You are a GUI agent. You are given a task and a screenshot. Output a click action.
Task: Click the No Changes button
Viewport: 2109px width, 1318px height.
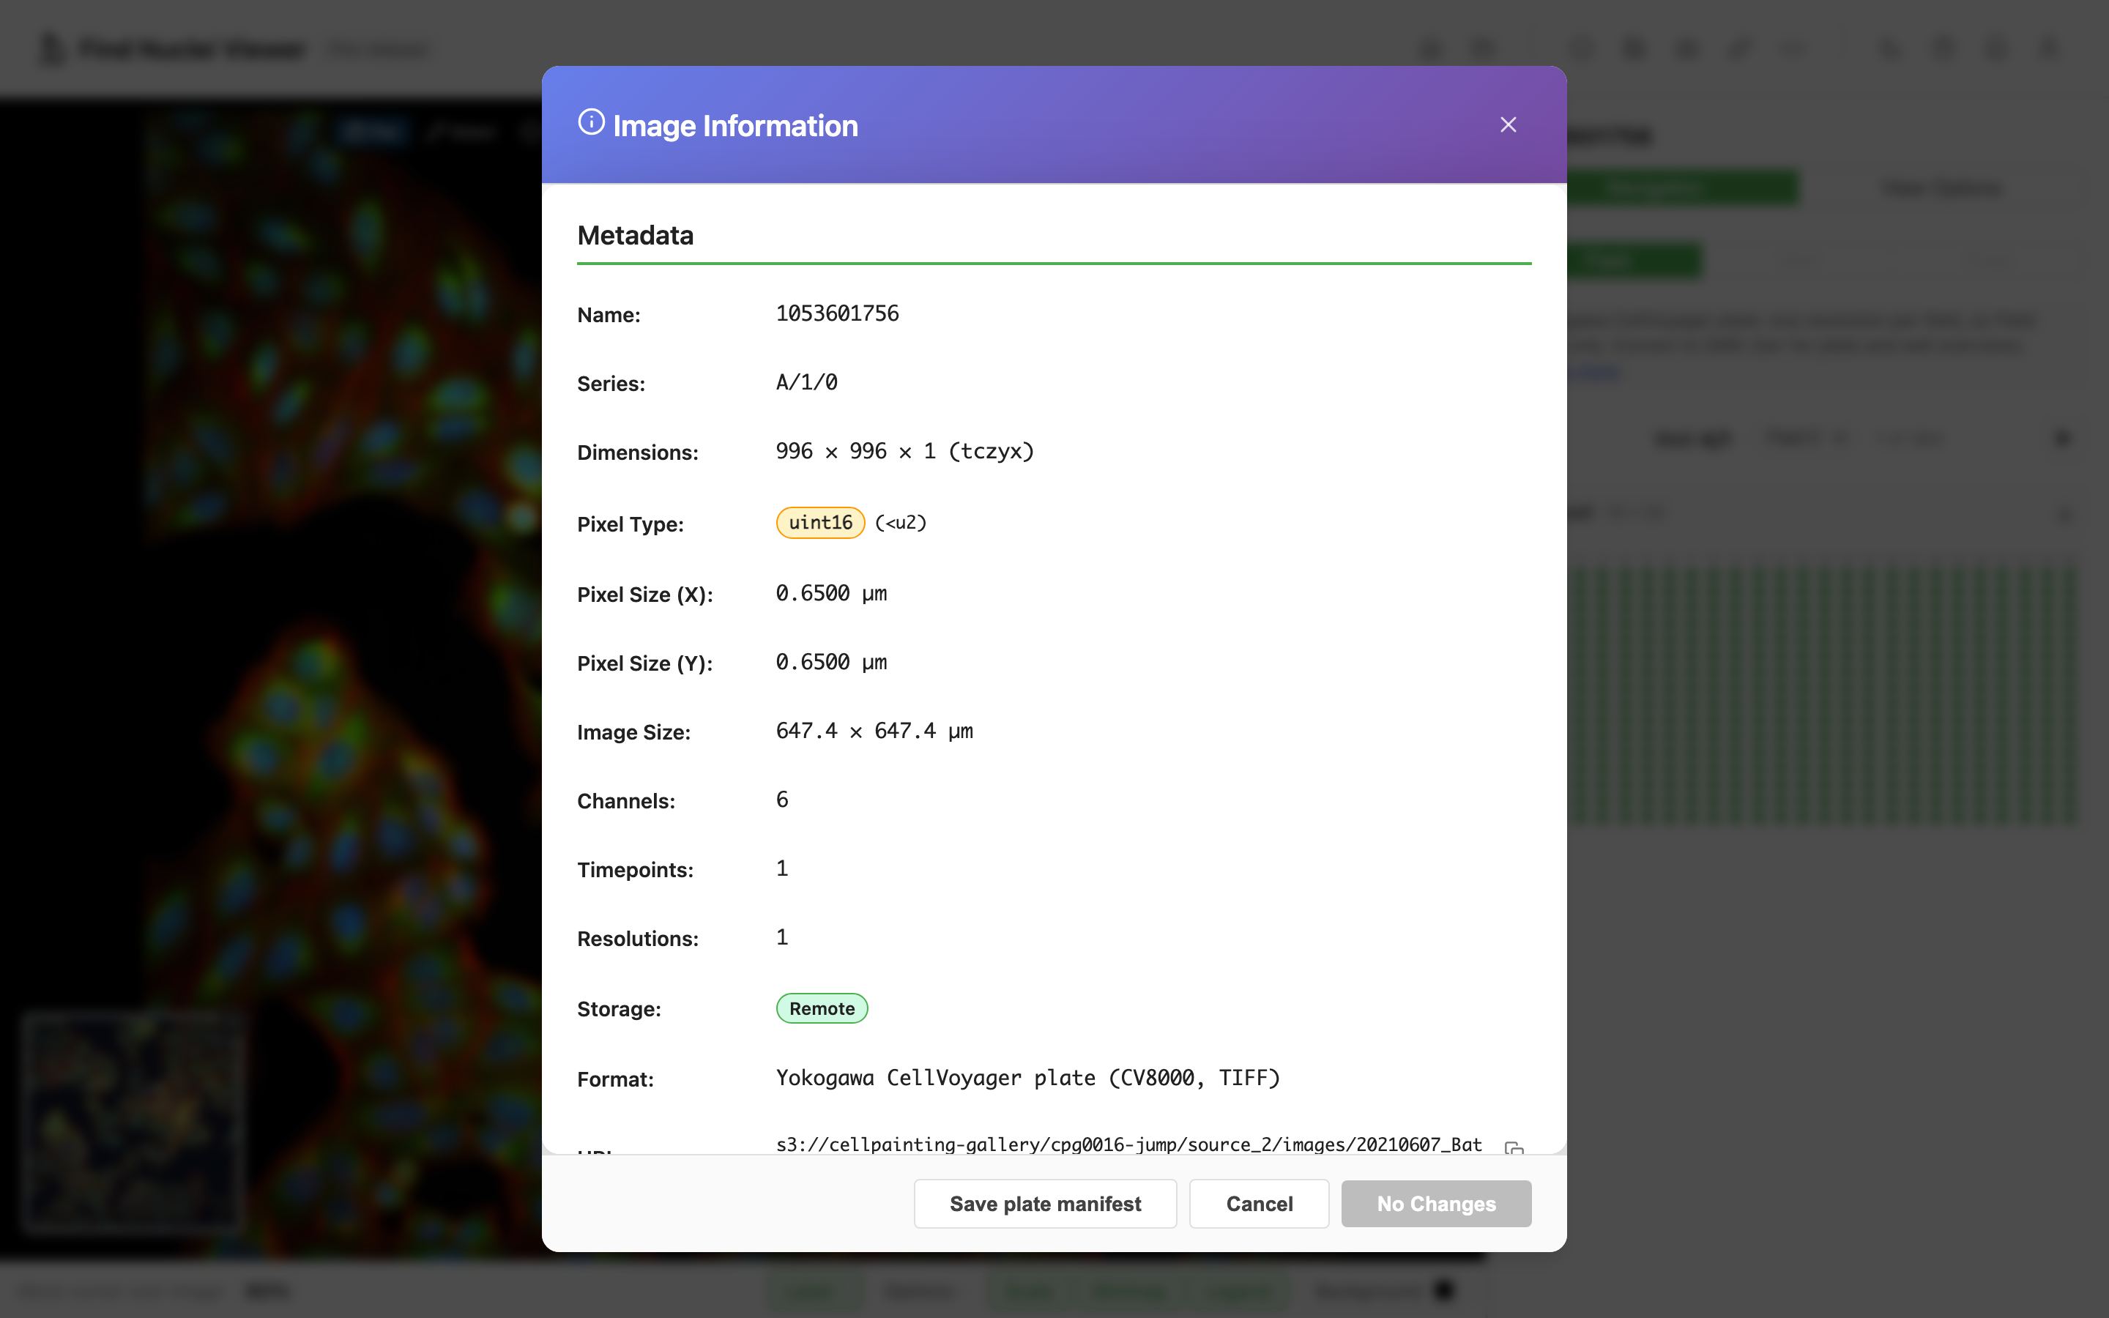pos(1435,1204)
